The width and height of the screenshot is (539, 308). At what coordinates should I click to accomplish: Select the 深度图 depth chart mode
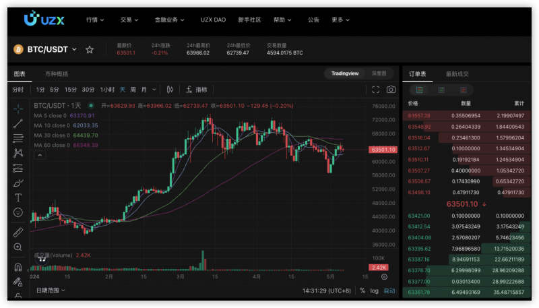379,73
